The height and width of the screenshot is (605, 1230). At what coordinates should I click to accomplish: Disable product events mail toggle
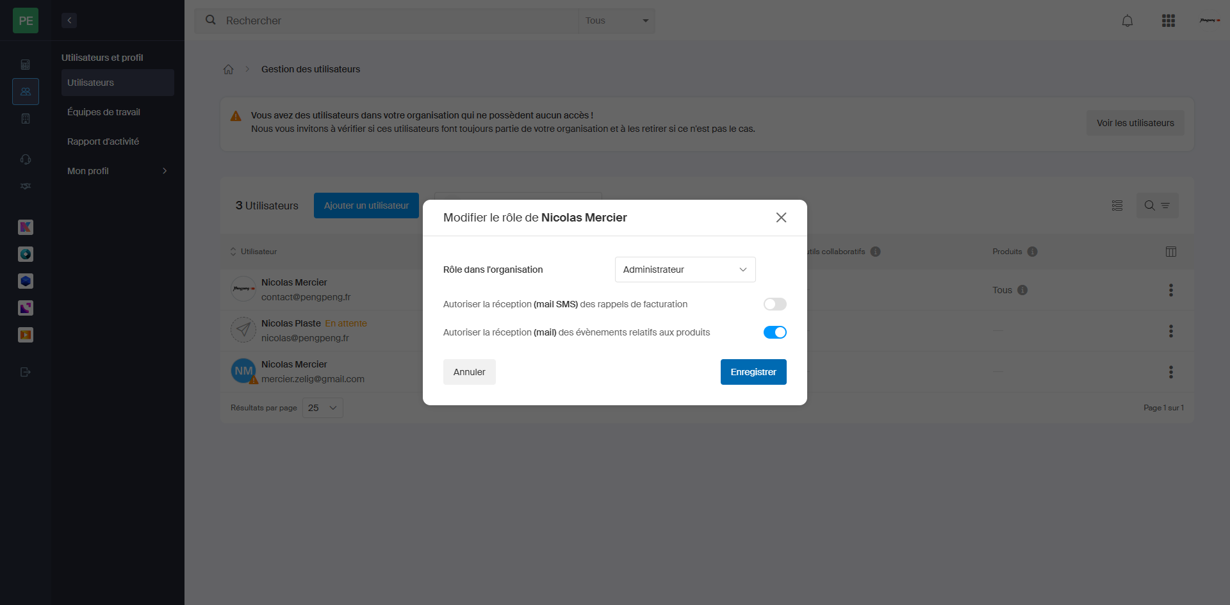pos(775,332)
